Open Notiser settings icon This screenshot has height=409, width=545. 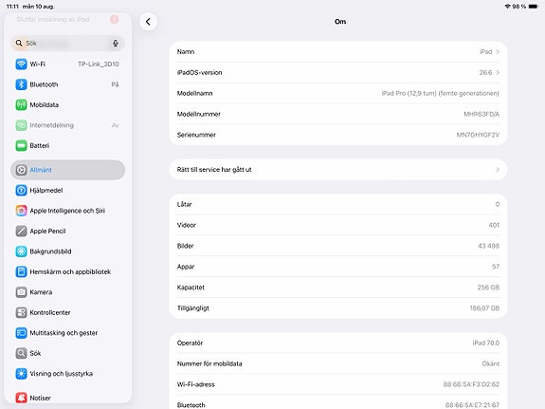point(21,398)
